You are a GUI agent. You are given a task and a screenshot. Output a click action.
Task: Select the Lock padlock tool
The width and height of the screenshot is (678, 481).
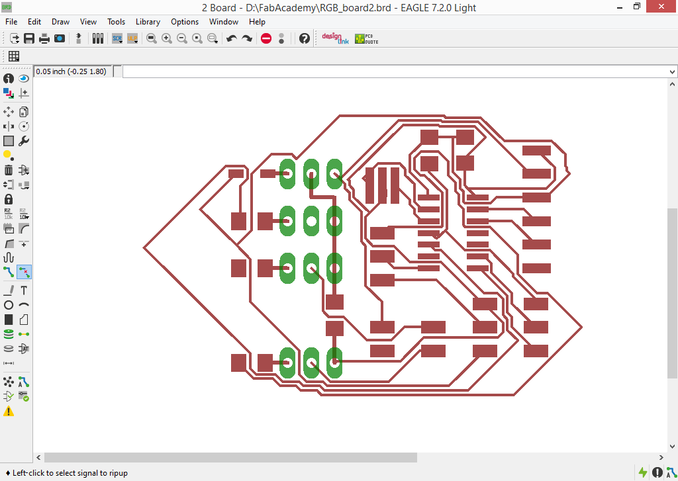pyautogui.click(x=8, y=199)
